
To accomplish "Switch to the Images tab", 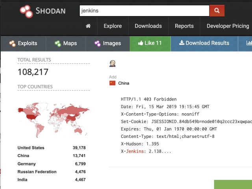I will point(107,43).
